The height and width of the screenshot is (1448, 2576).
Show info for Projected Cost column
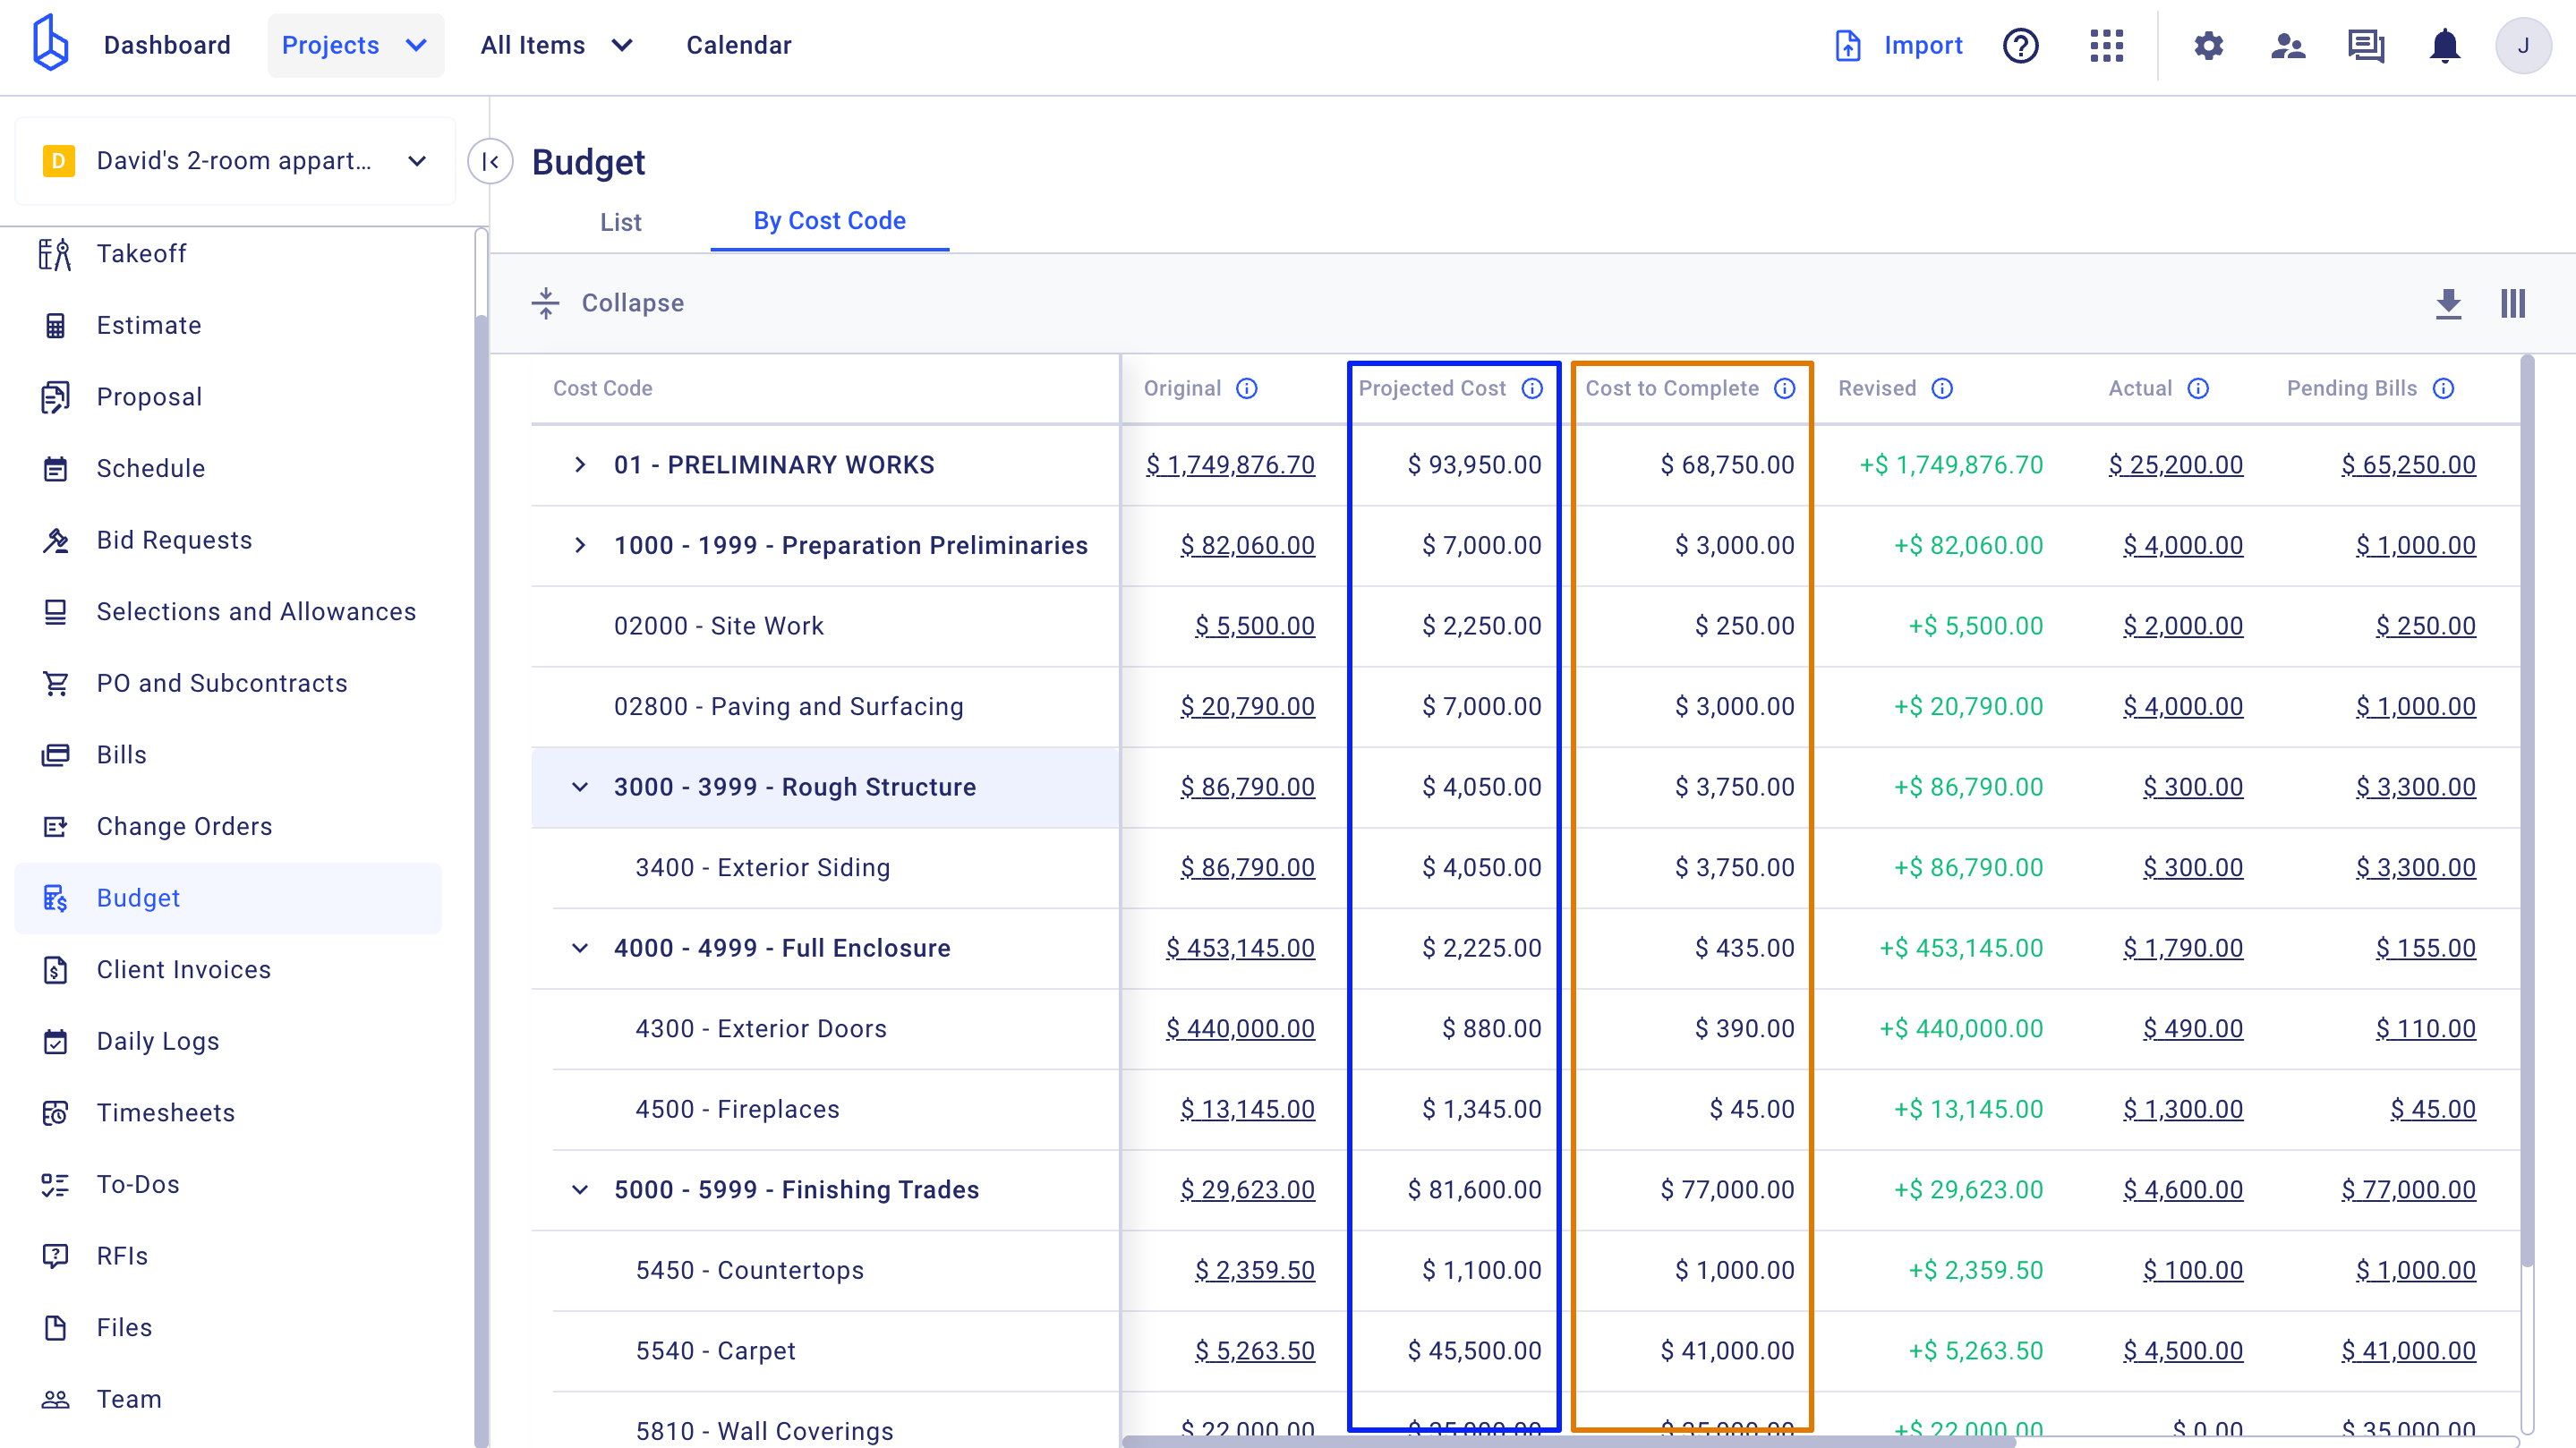click(x=1532, y=388)
